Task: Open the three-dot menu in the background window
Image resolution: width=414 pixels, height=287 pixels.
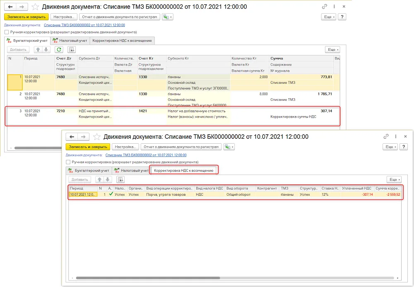Action: pyautogui.click(x=334, y=7)
